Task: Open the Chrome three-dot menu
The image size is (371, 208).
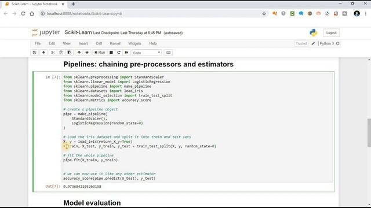Action: point(366,14)
